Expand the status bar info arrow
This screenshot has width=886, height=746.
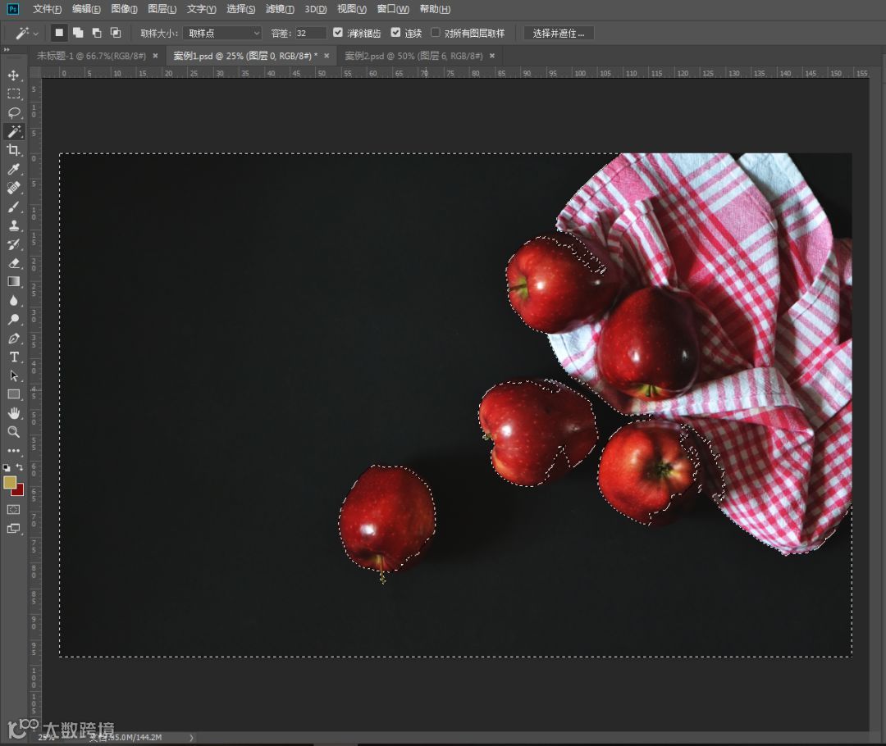[x=192, y=738]
